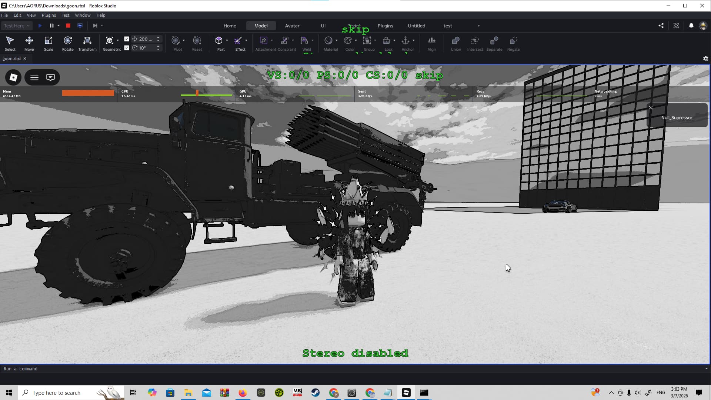This screenshot has width=711, height=400.
Task: Click the Transform tool icon
Action: pos(87,40)
